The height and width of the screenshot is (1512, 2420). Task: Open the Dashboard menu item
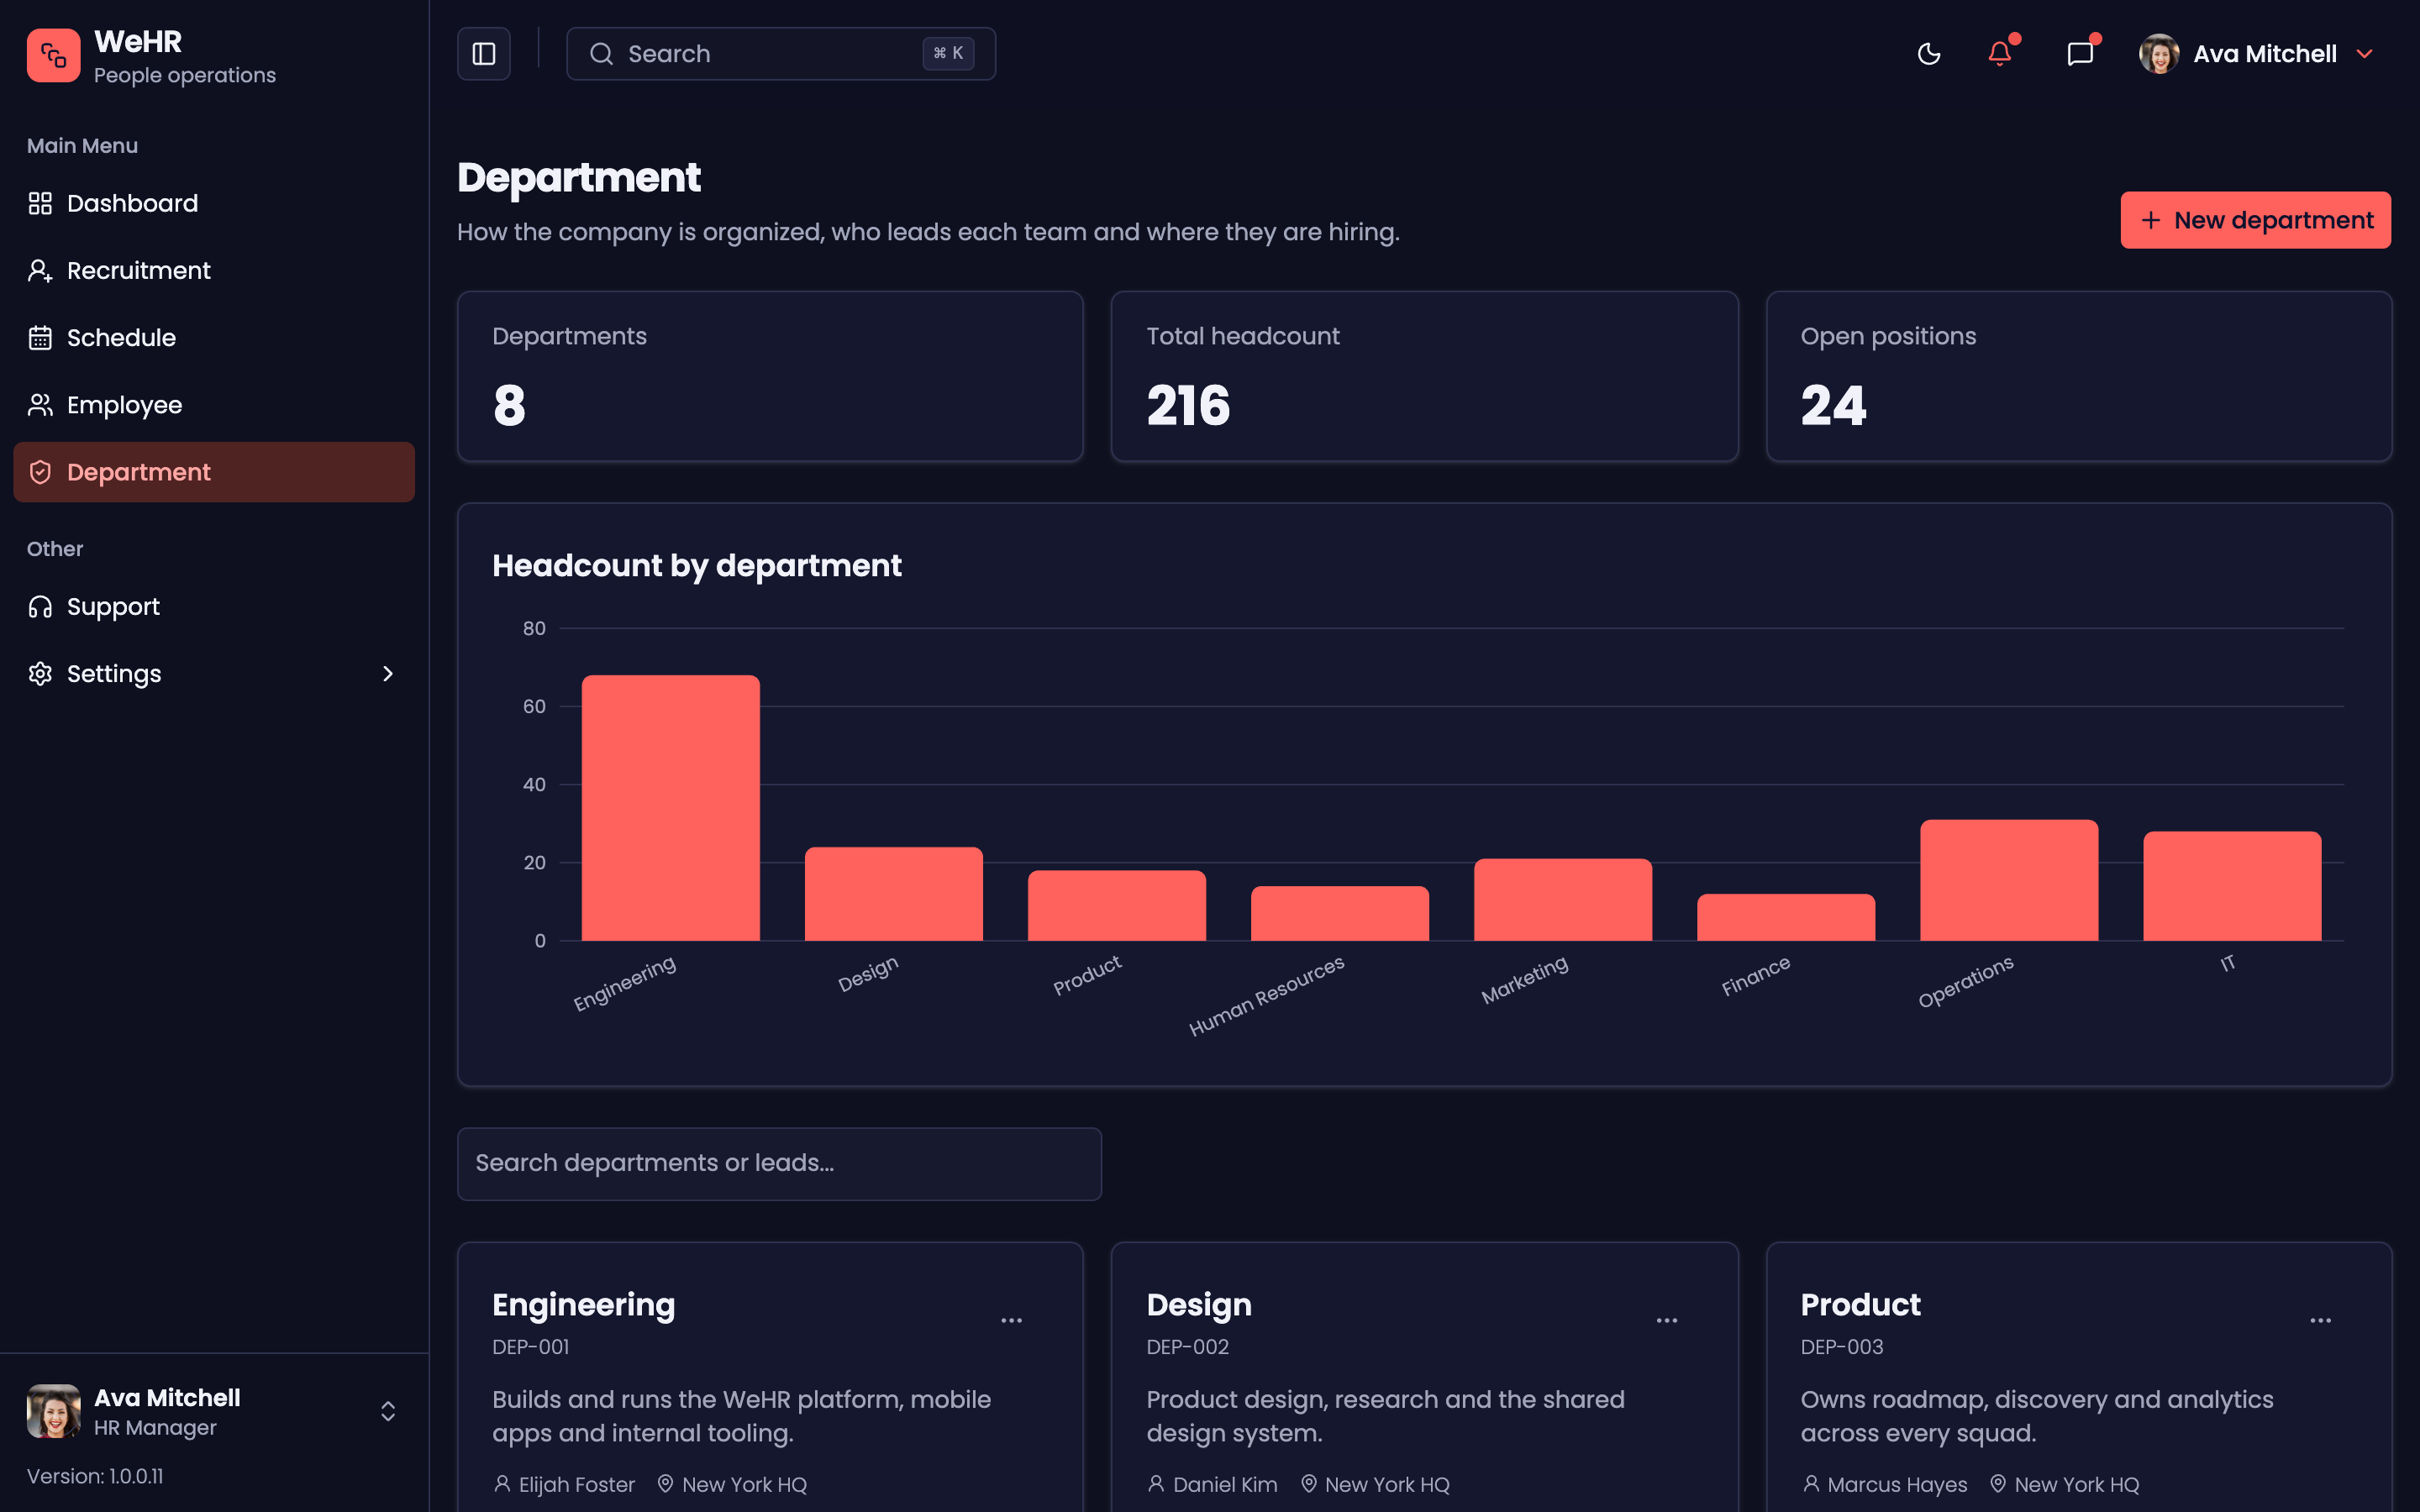pyautogui.click(x=214, y=204)
